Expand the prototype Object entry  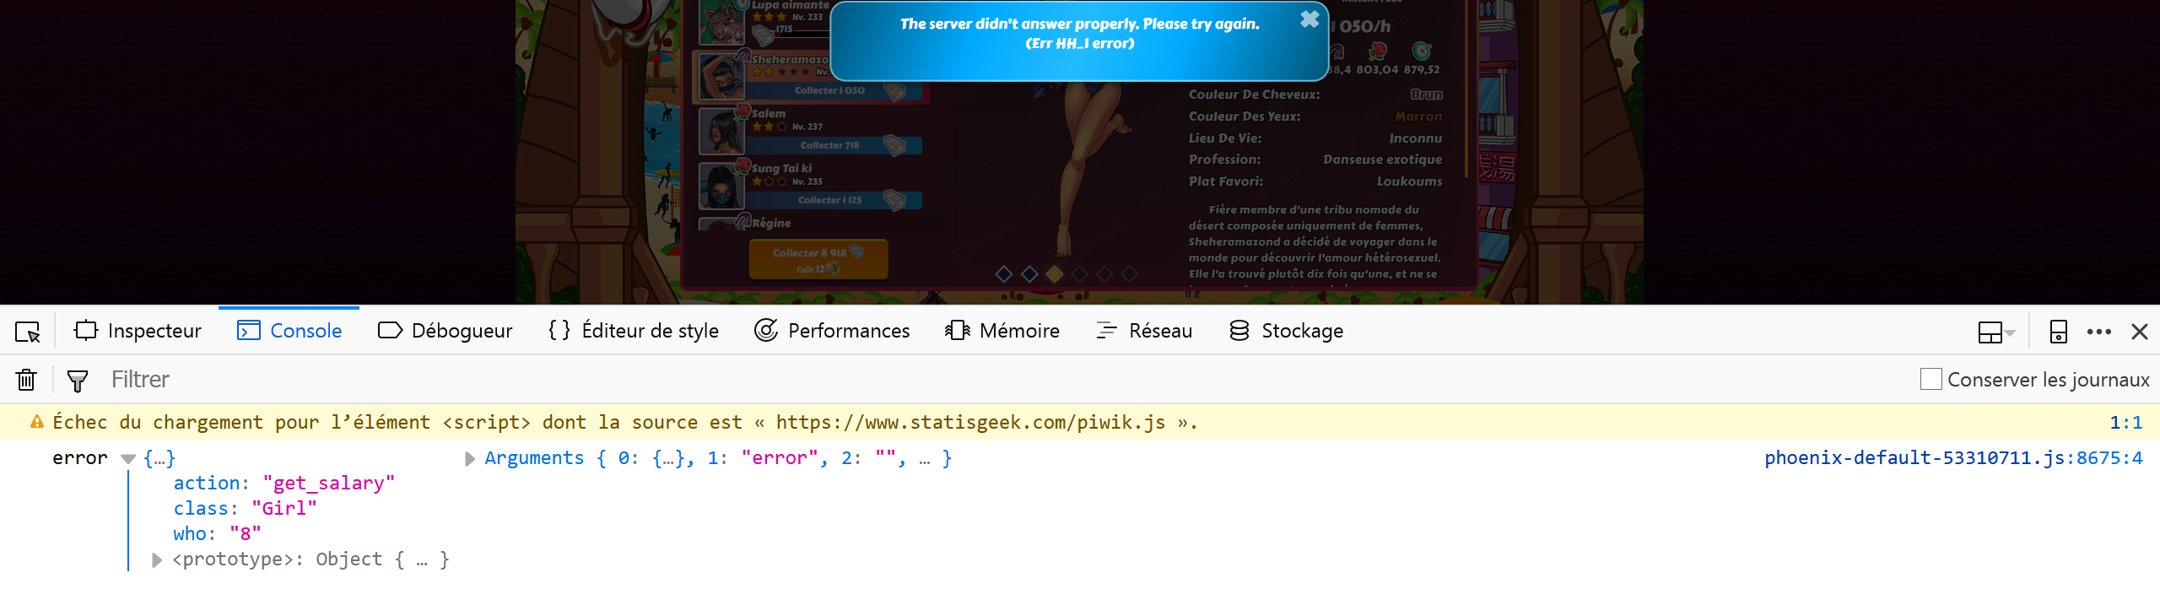[156, 559]
